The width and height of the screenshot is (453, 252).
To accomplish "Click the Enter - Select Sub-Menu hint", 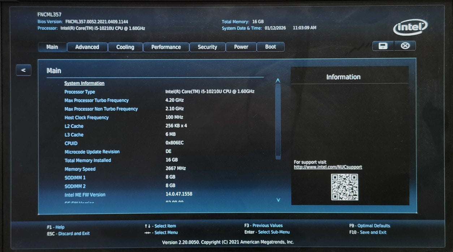I will click(x=267, y=232).
